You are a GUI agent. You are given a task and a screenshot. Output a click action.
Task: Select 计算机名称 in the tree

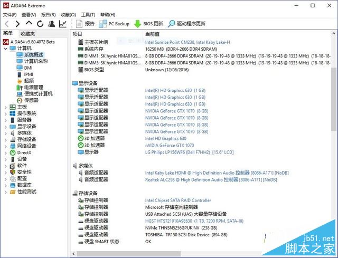pos(35,61)
